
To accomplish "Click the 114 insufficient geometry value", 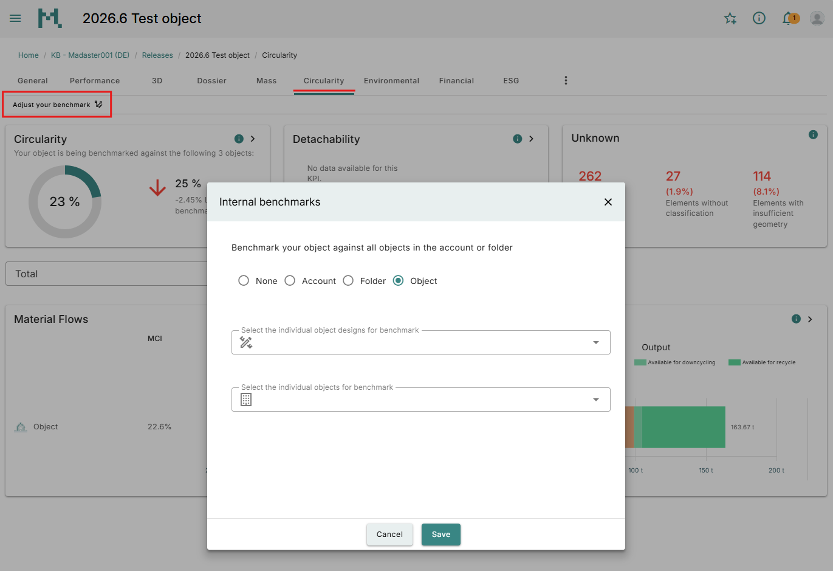I will pyautogui.click(x=762, y=176).
